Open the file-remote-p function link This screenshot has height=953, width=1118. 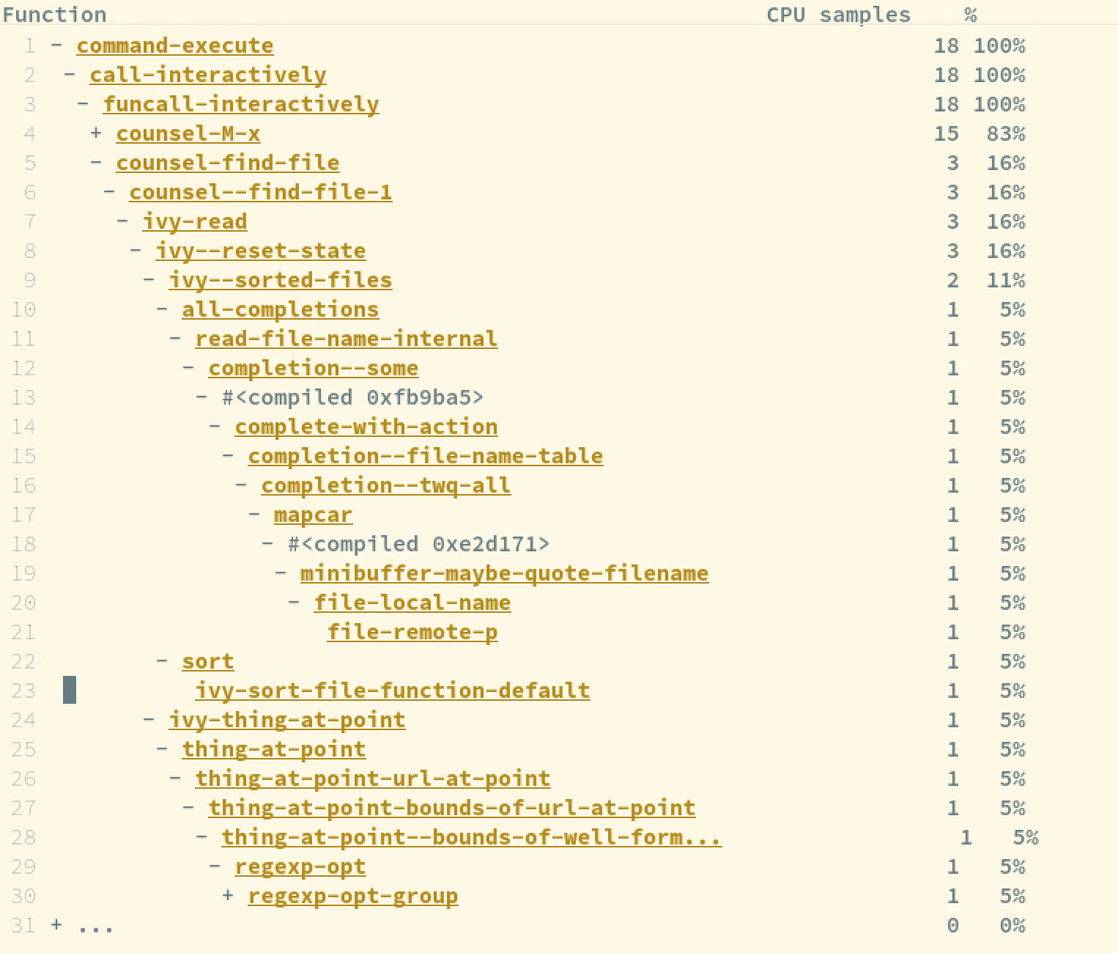pyautogui.click(x=412, y=632)
